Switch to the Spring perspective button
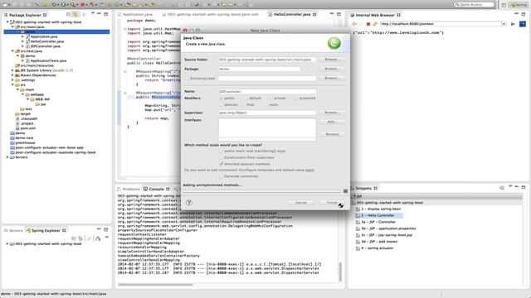The image size is (531, 298). tap(519, 5)
